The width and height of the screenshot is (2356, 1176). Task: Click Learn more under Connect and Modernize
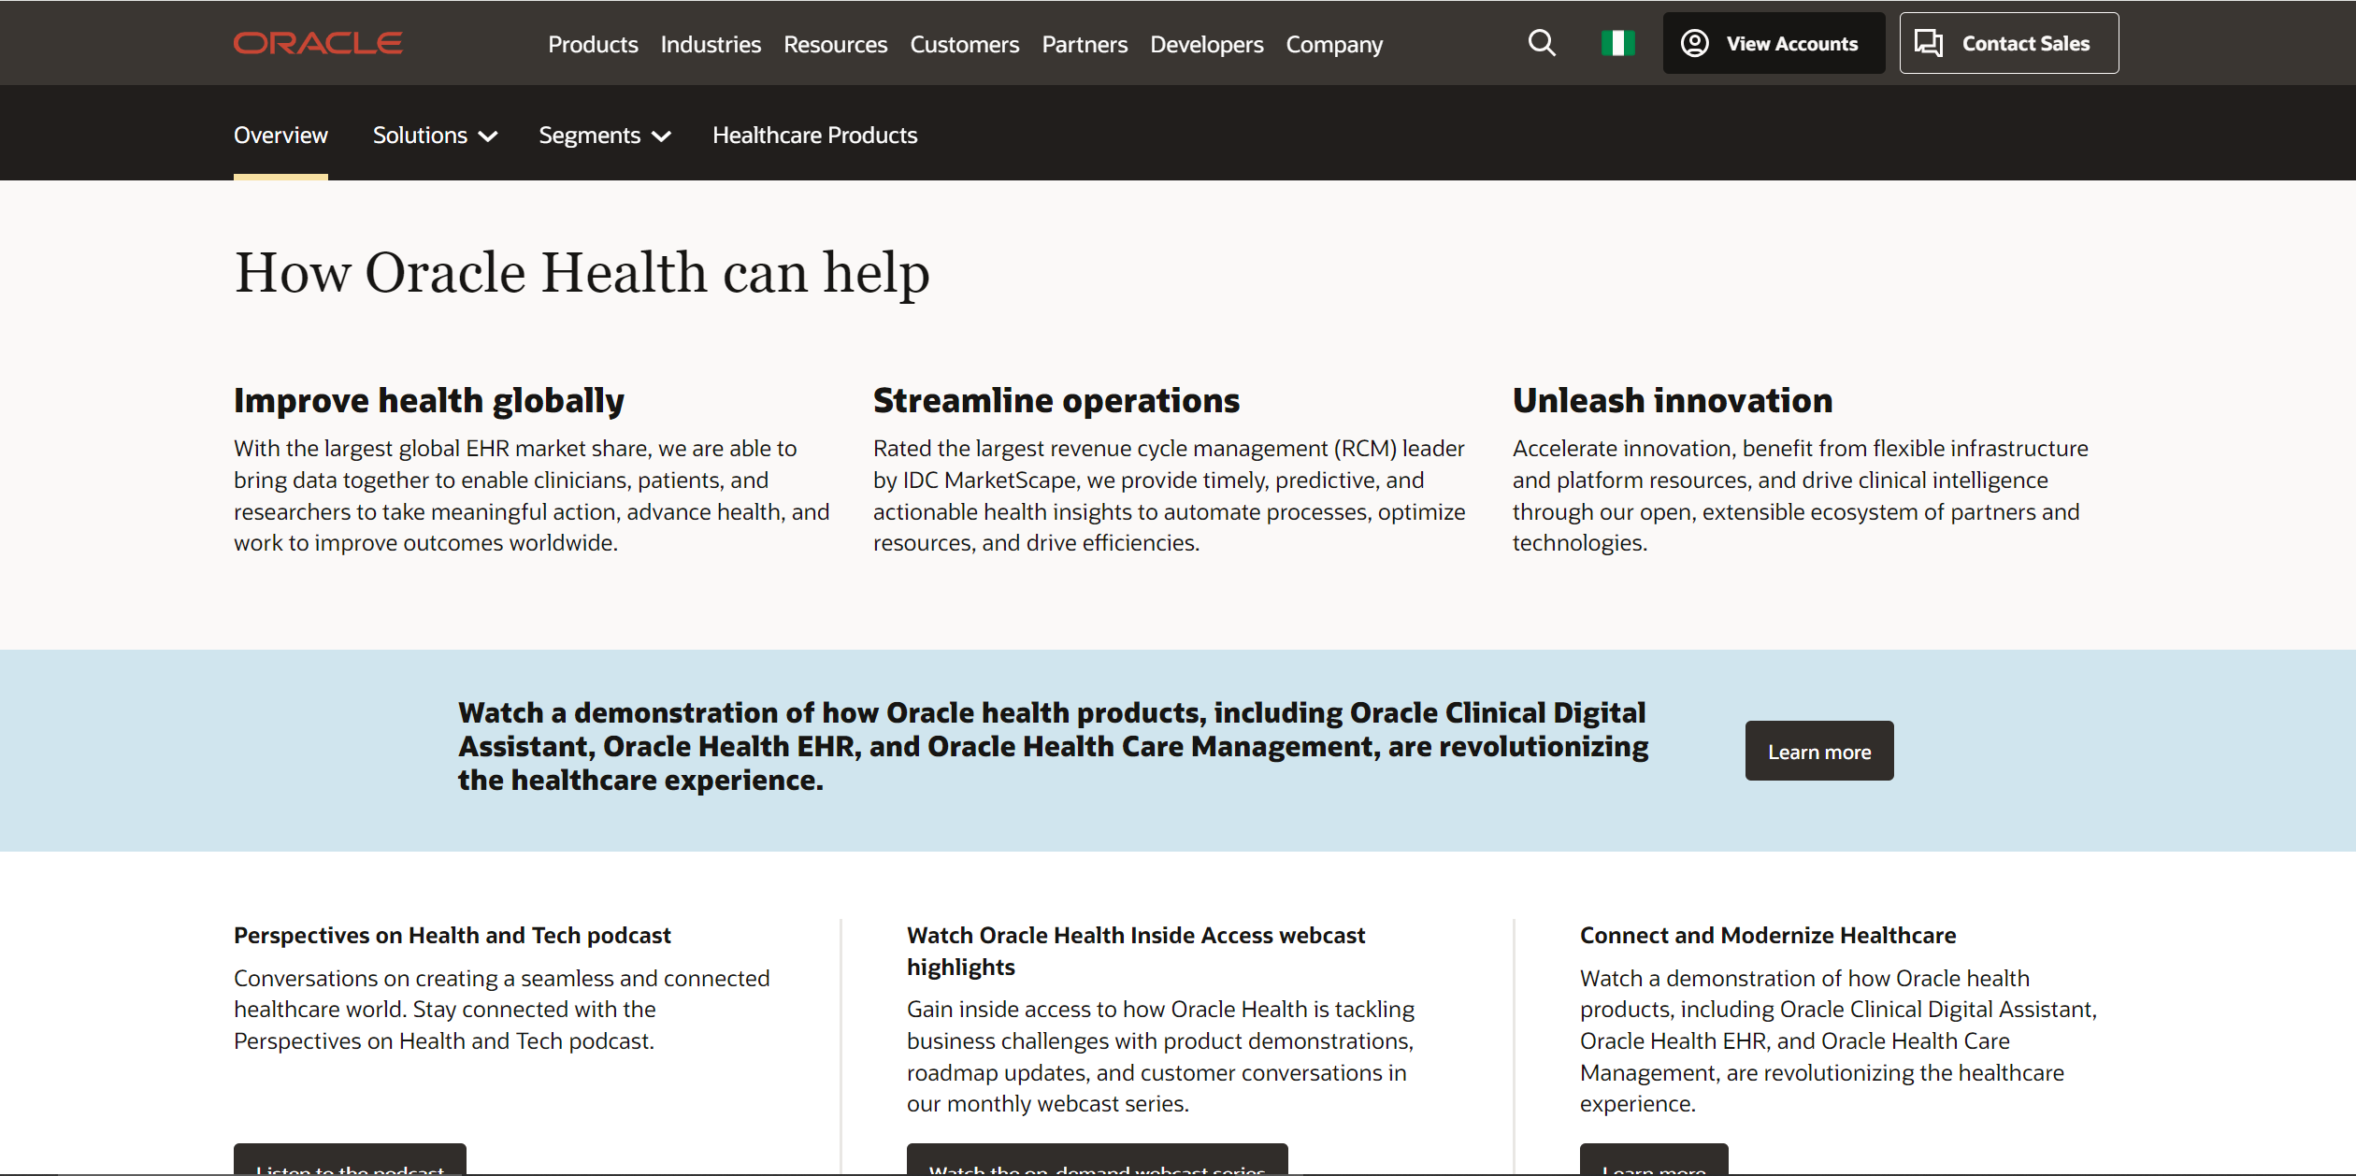tap(1653, 1160)
